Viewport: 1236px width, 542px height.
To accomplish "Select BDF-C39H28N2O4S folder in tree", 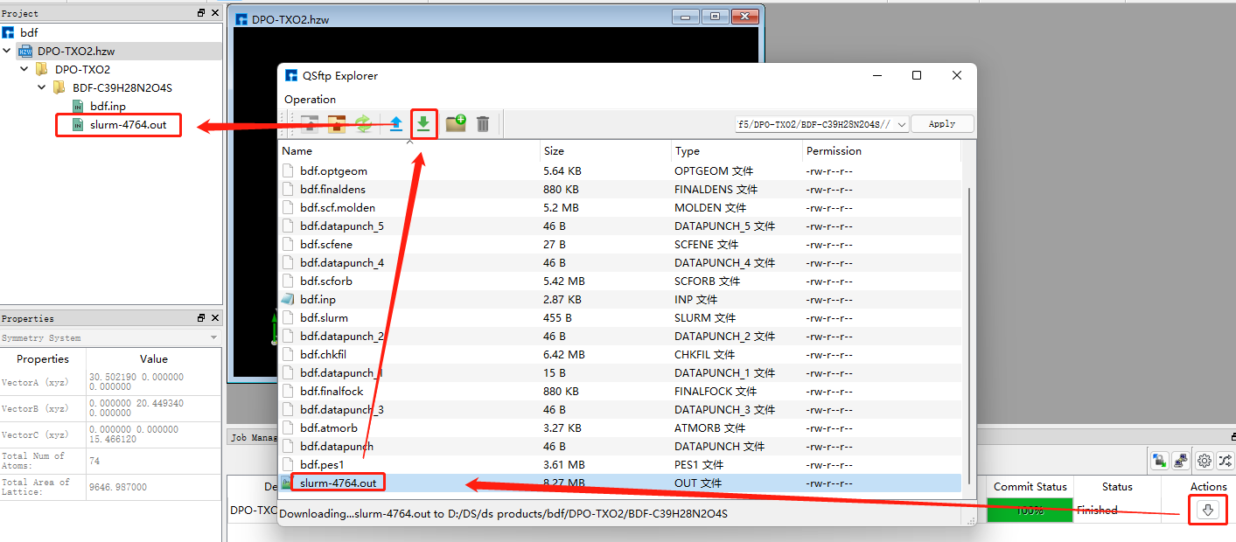I will 122,87.
